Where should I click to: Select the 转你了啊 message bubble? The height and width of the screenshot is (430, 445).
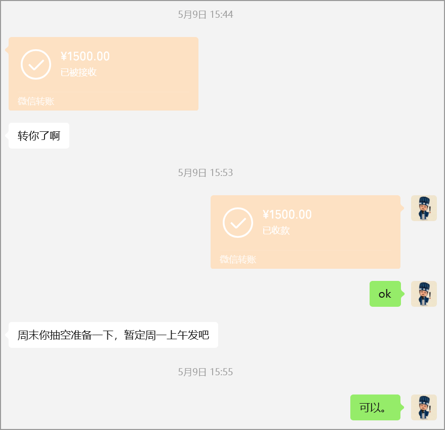click(x=39, y=135)
